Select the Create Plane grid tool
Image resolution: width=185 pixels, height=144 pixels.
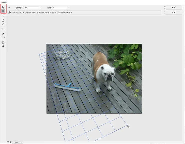click(3, 11)
